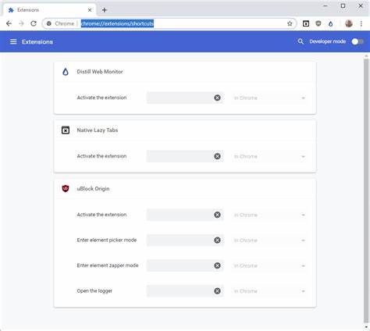The height and width of the screenshot is (331, 370).
Task: Clear element picker mode shortcut
Action: (x=217, y=240)
